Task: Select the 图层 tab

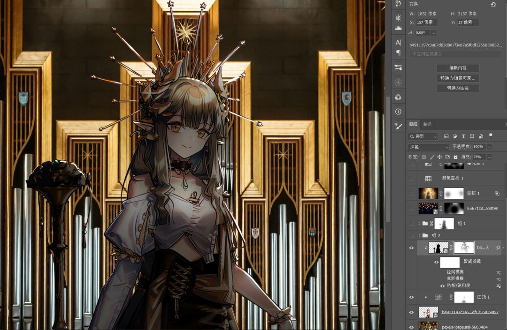Action: click(413, 125)
